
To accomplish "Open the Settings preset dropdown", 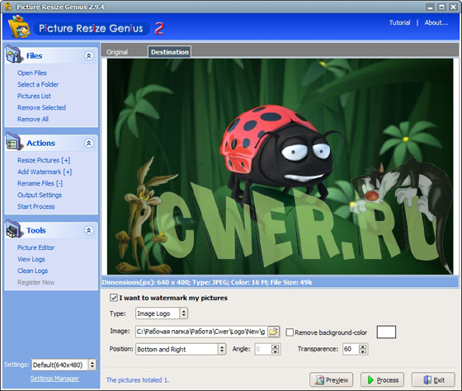I will point(92,365).
